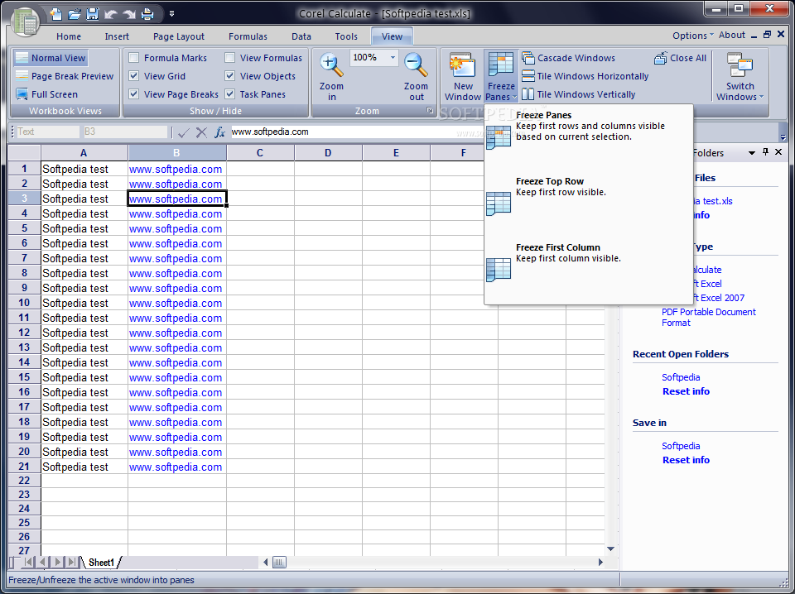Click Softpedia under Recent Open Folders

click(681, 377)
